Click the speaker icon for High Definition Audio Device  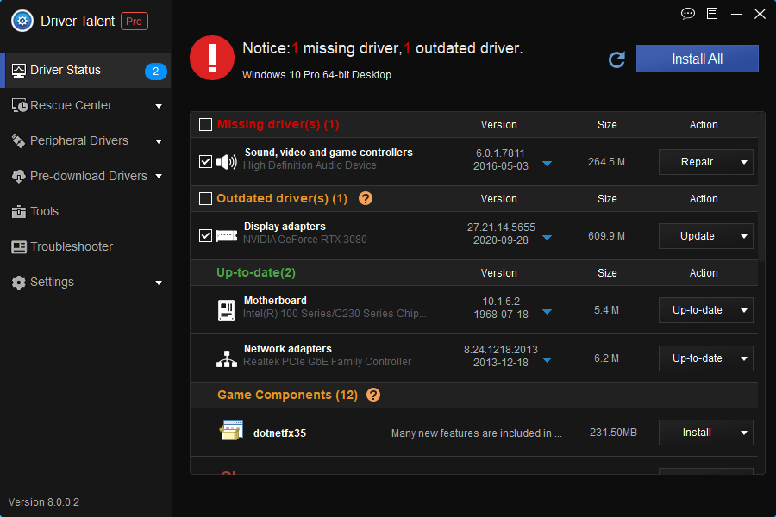pos(228,161)
